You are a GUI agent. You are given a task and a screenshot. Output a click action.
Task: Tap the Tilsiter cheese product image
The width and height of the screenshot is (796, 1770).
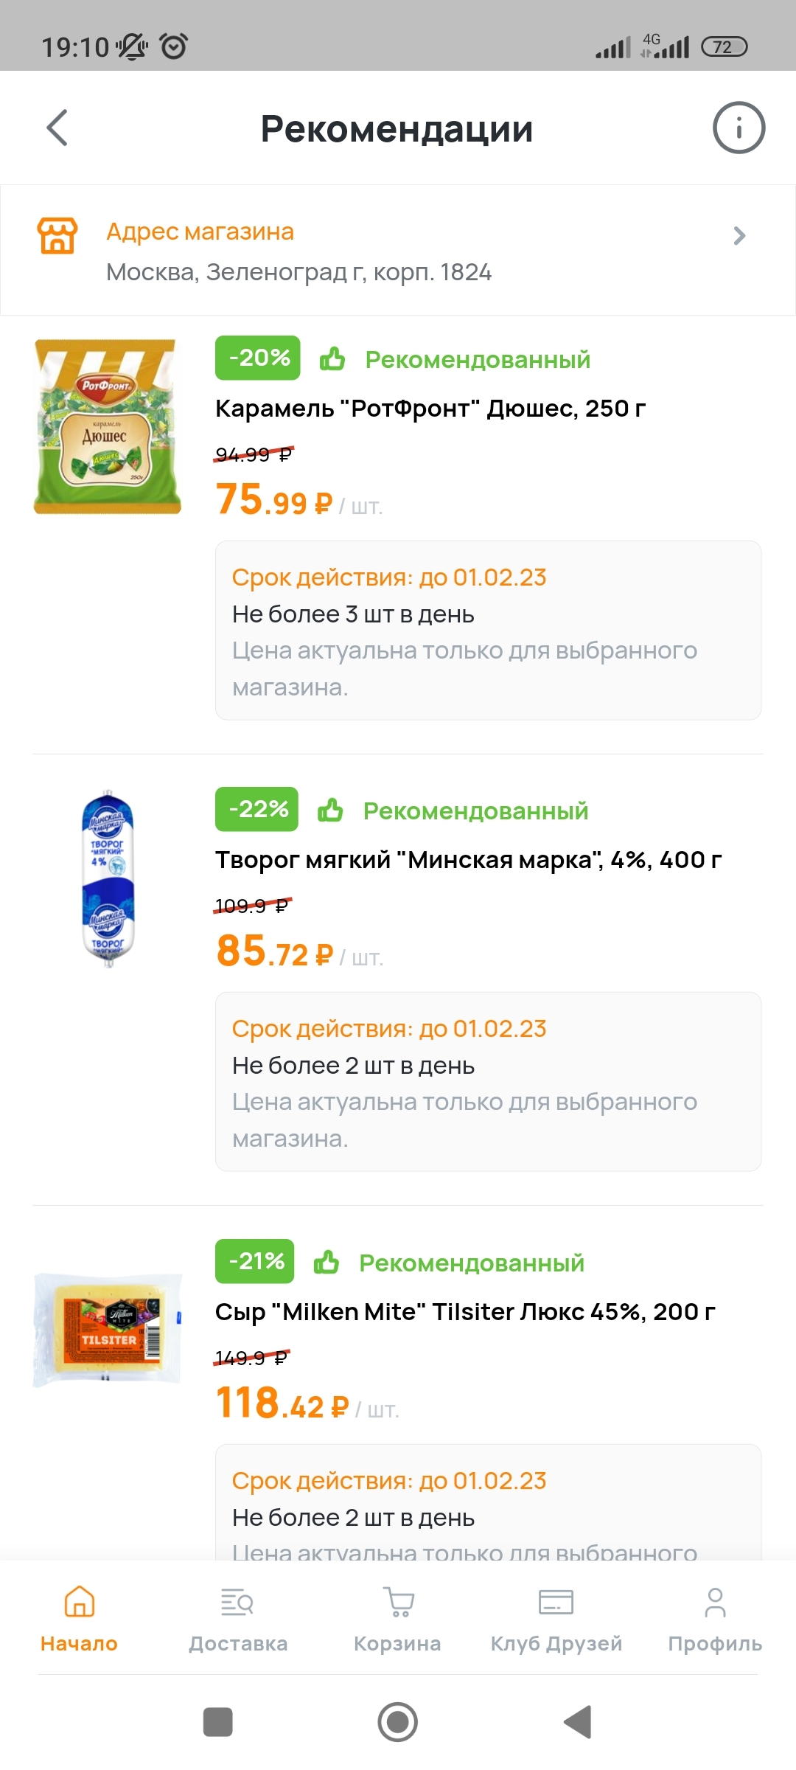(x=108, y=1329)
